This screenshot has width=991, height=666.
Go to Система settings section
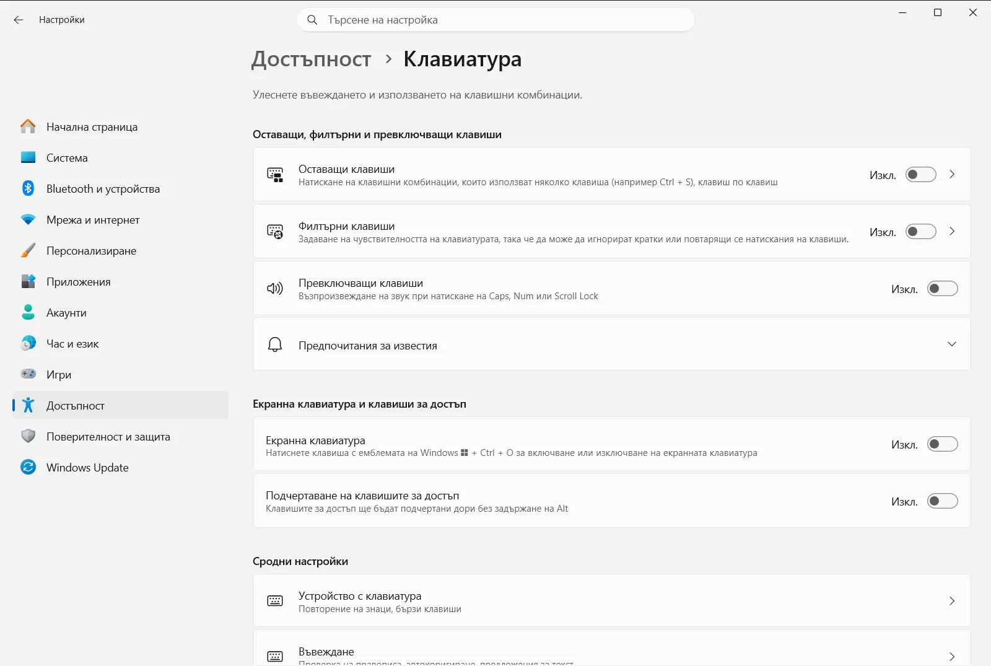(120, 157)
